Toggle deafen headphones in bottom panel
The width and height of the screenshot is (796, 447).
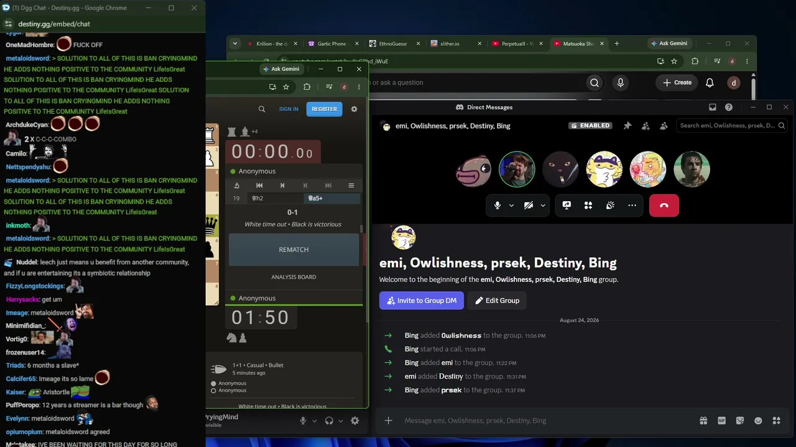point(329,420)
